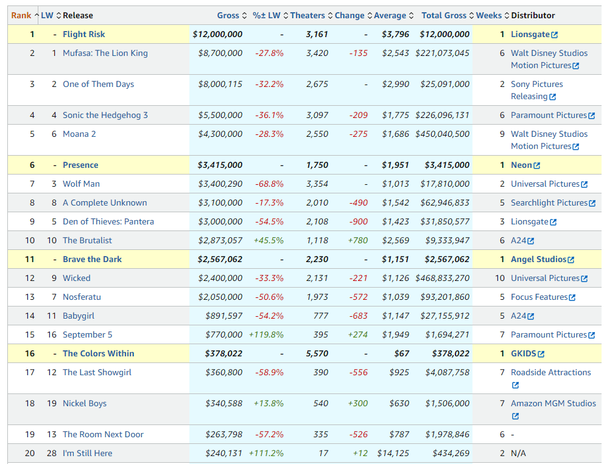Open external link icon next to Angel Studios
The width and height of the screenshot is (604, 464).
click(x=571, y=260)
